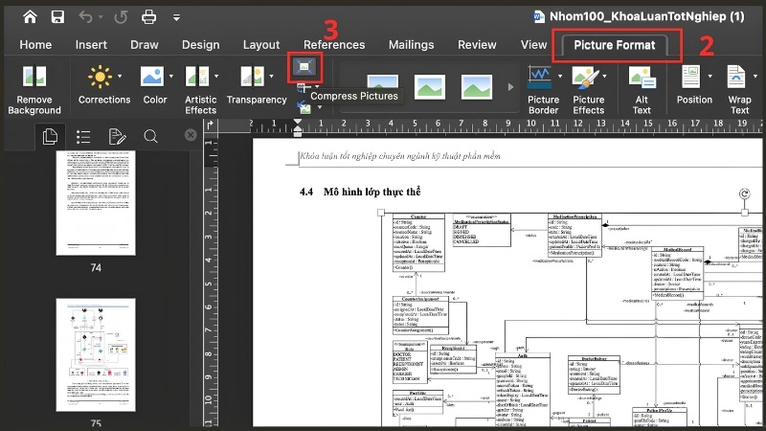
Task: Click the Compress Pictures icon
Action: click(x=304, y=67)
